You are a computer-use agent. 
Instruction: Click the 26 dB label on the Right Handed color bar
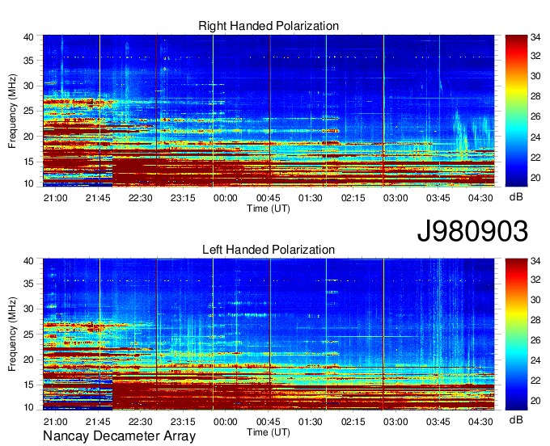535,116
